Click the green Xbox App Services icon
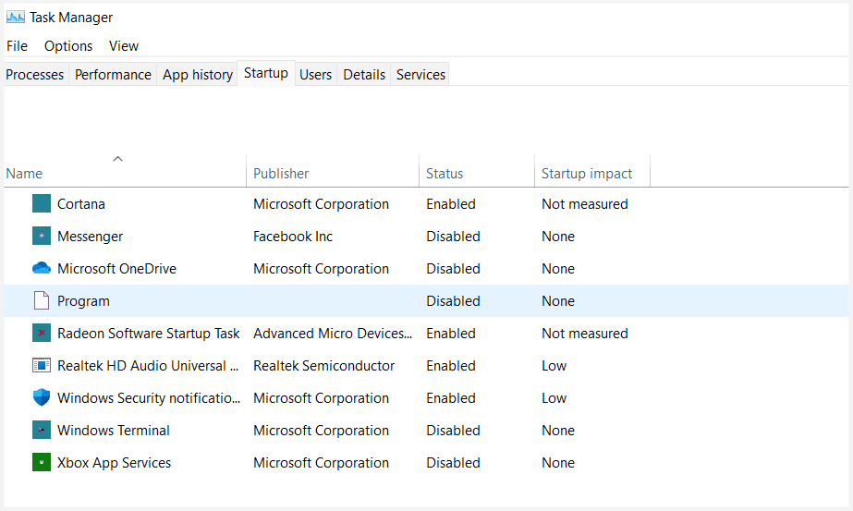853x511 pixels. click(42, 462)
